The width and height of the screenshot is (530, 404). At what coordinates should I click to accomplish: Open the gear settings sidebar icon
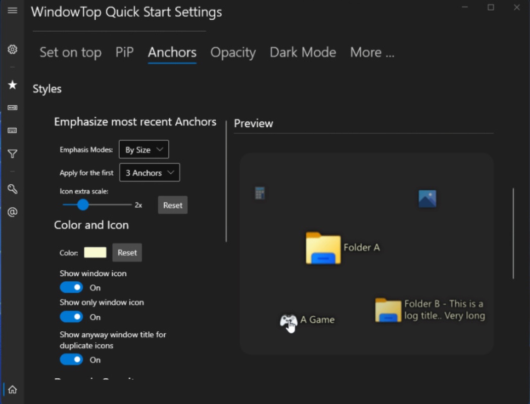(13, 49)
